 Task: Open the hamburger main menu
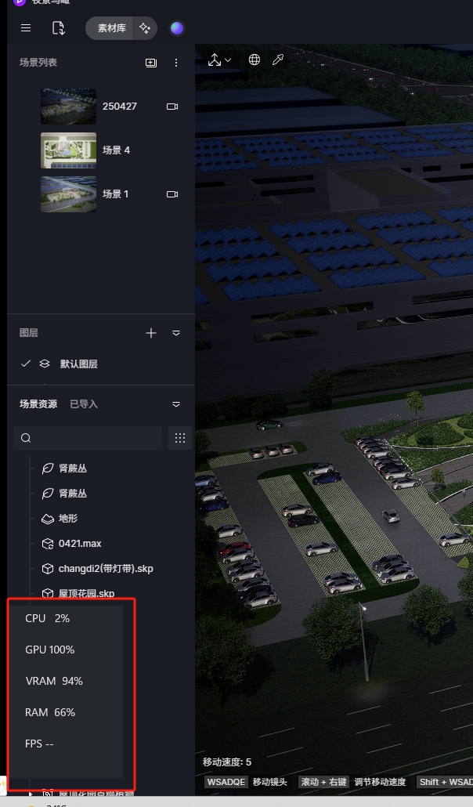(x=26, y=28)
